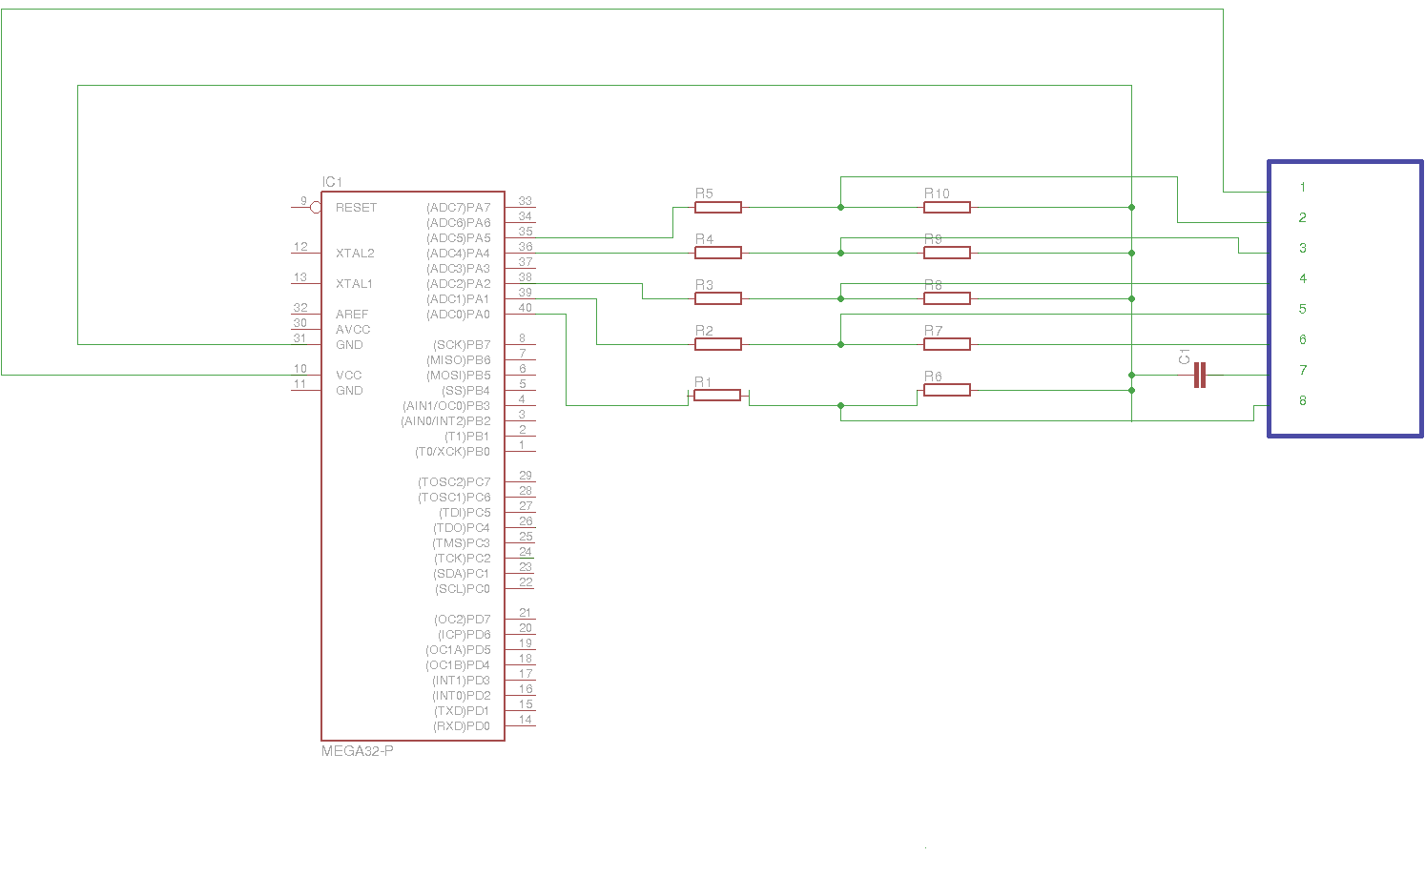Image resolution: width=1425 pixels, height=876 pixels.
Task: Pick the R8 resistor symbol
Action: coord(947,298)
